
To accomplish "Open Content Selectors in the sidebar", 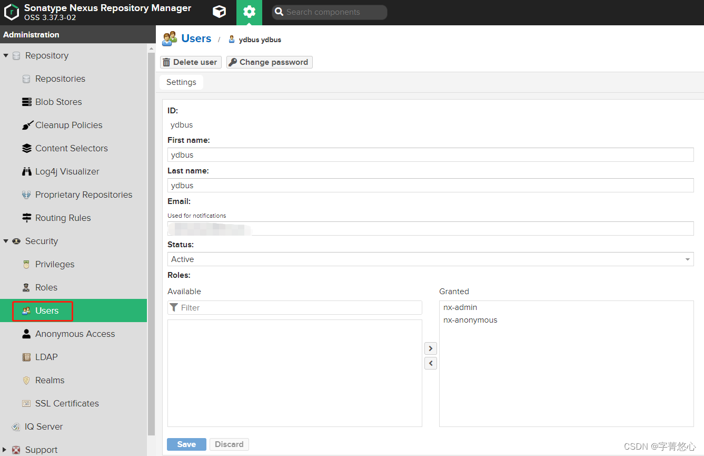I will pos(71,149).
